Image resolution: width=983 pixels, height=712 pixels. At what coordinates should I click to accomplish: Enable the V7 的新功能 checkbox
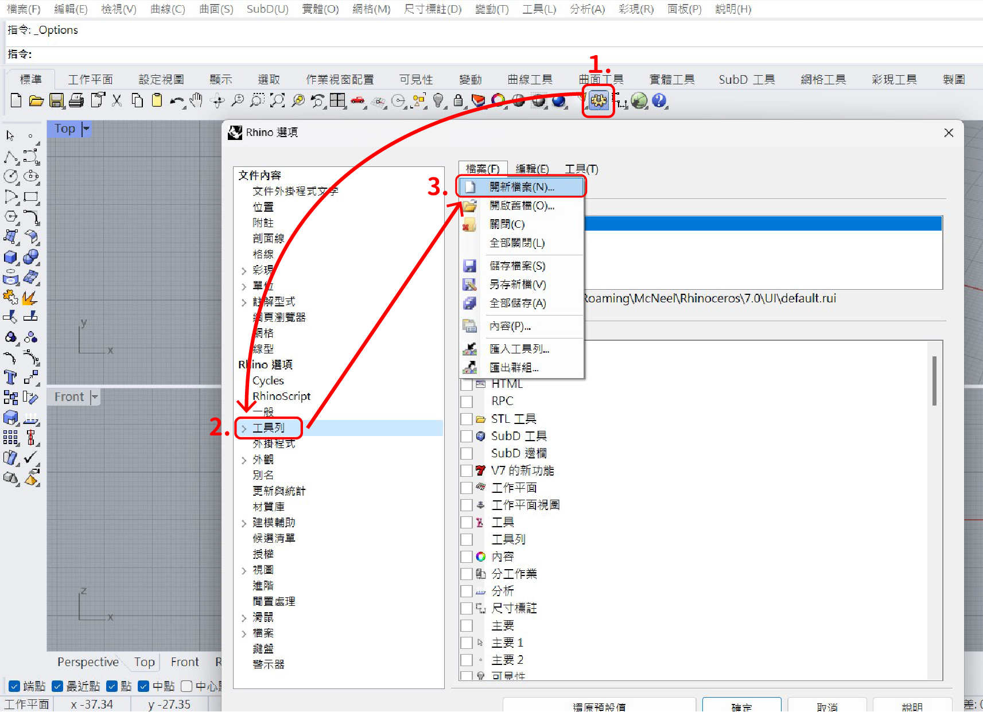point(467,471)
